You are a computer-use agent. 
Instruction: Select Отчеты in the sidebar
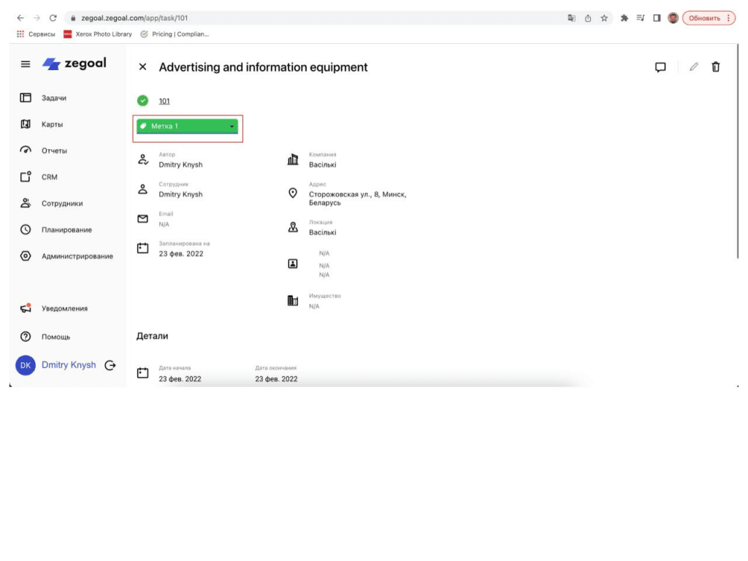[54, 150]
